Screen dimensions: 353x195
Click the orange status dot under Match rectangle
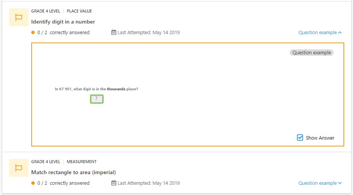pyautogui.click(x=33, y=183)
